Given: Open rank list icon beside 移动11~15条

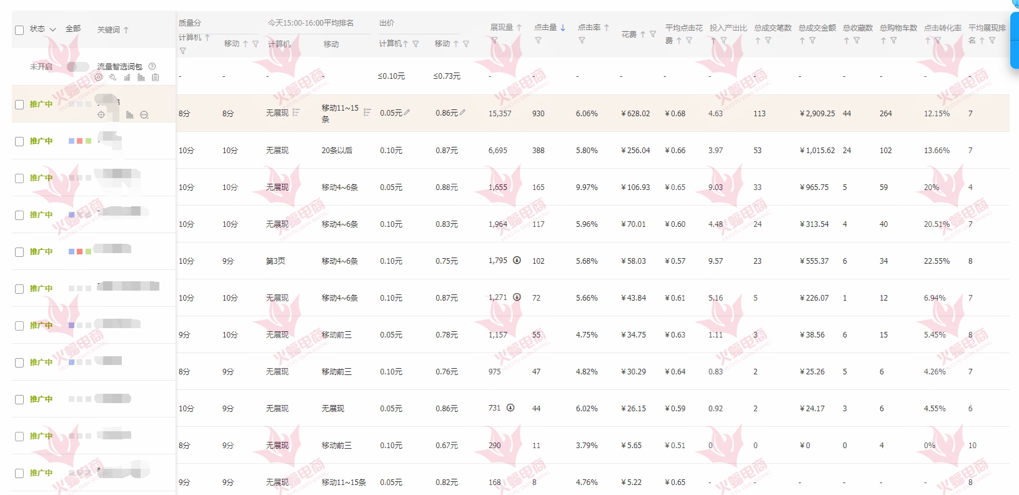Looking at the screenshot, I should coord(367,112).
